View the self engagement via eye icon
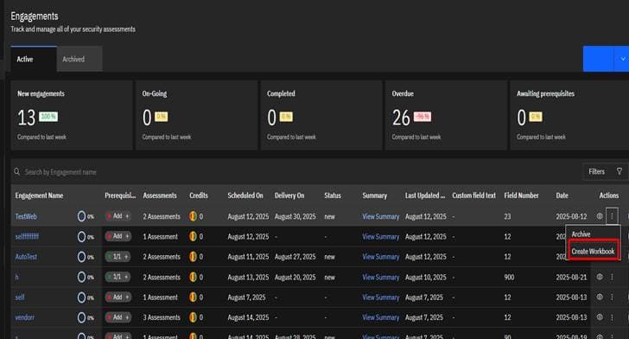The image size is (629, 339). (x=600, y=297)
